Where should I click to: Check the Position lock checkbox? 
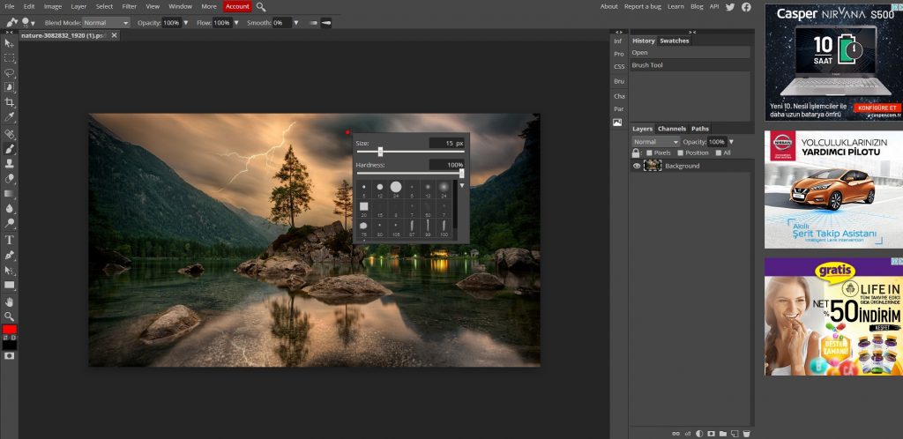[680, 153]
